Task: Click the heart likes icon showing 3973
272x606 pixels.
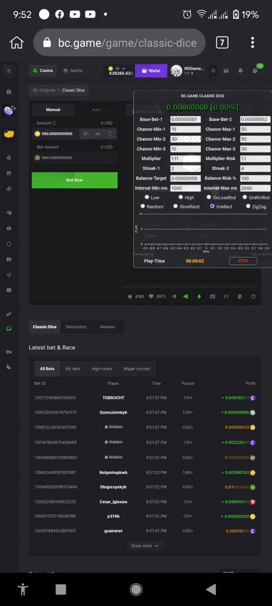Action: point(151,296)
